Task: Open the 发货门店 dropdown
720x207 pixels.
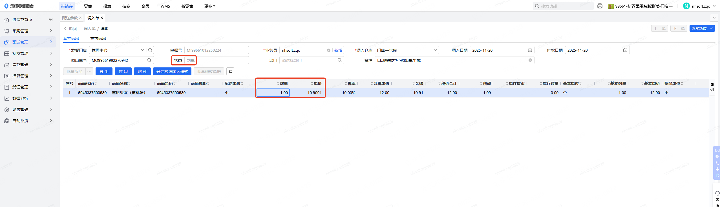Action: pos(142,50)
